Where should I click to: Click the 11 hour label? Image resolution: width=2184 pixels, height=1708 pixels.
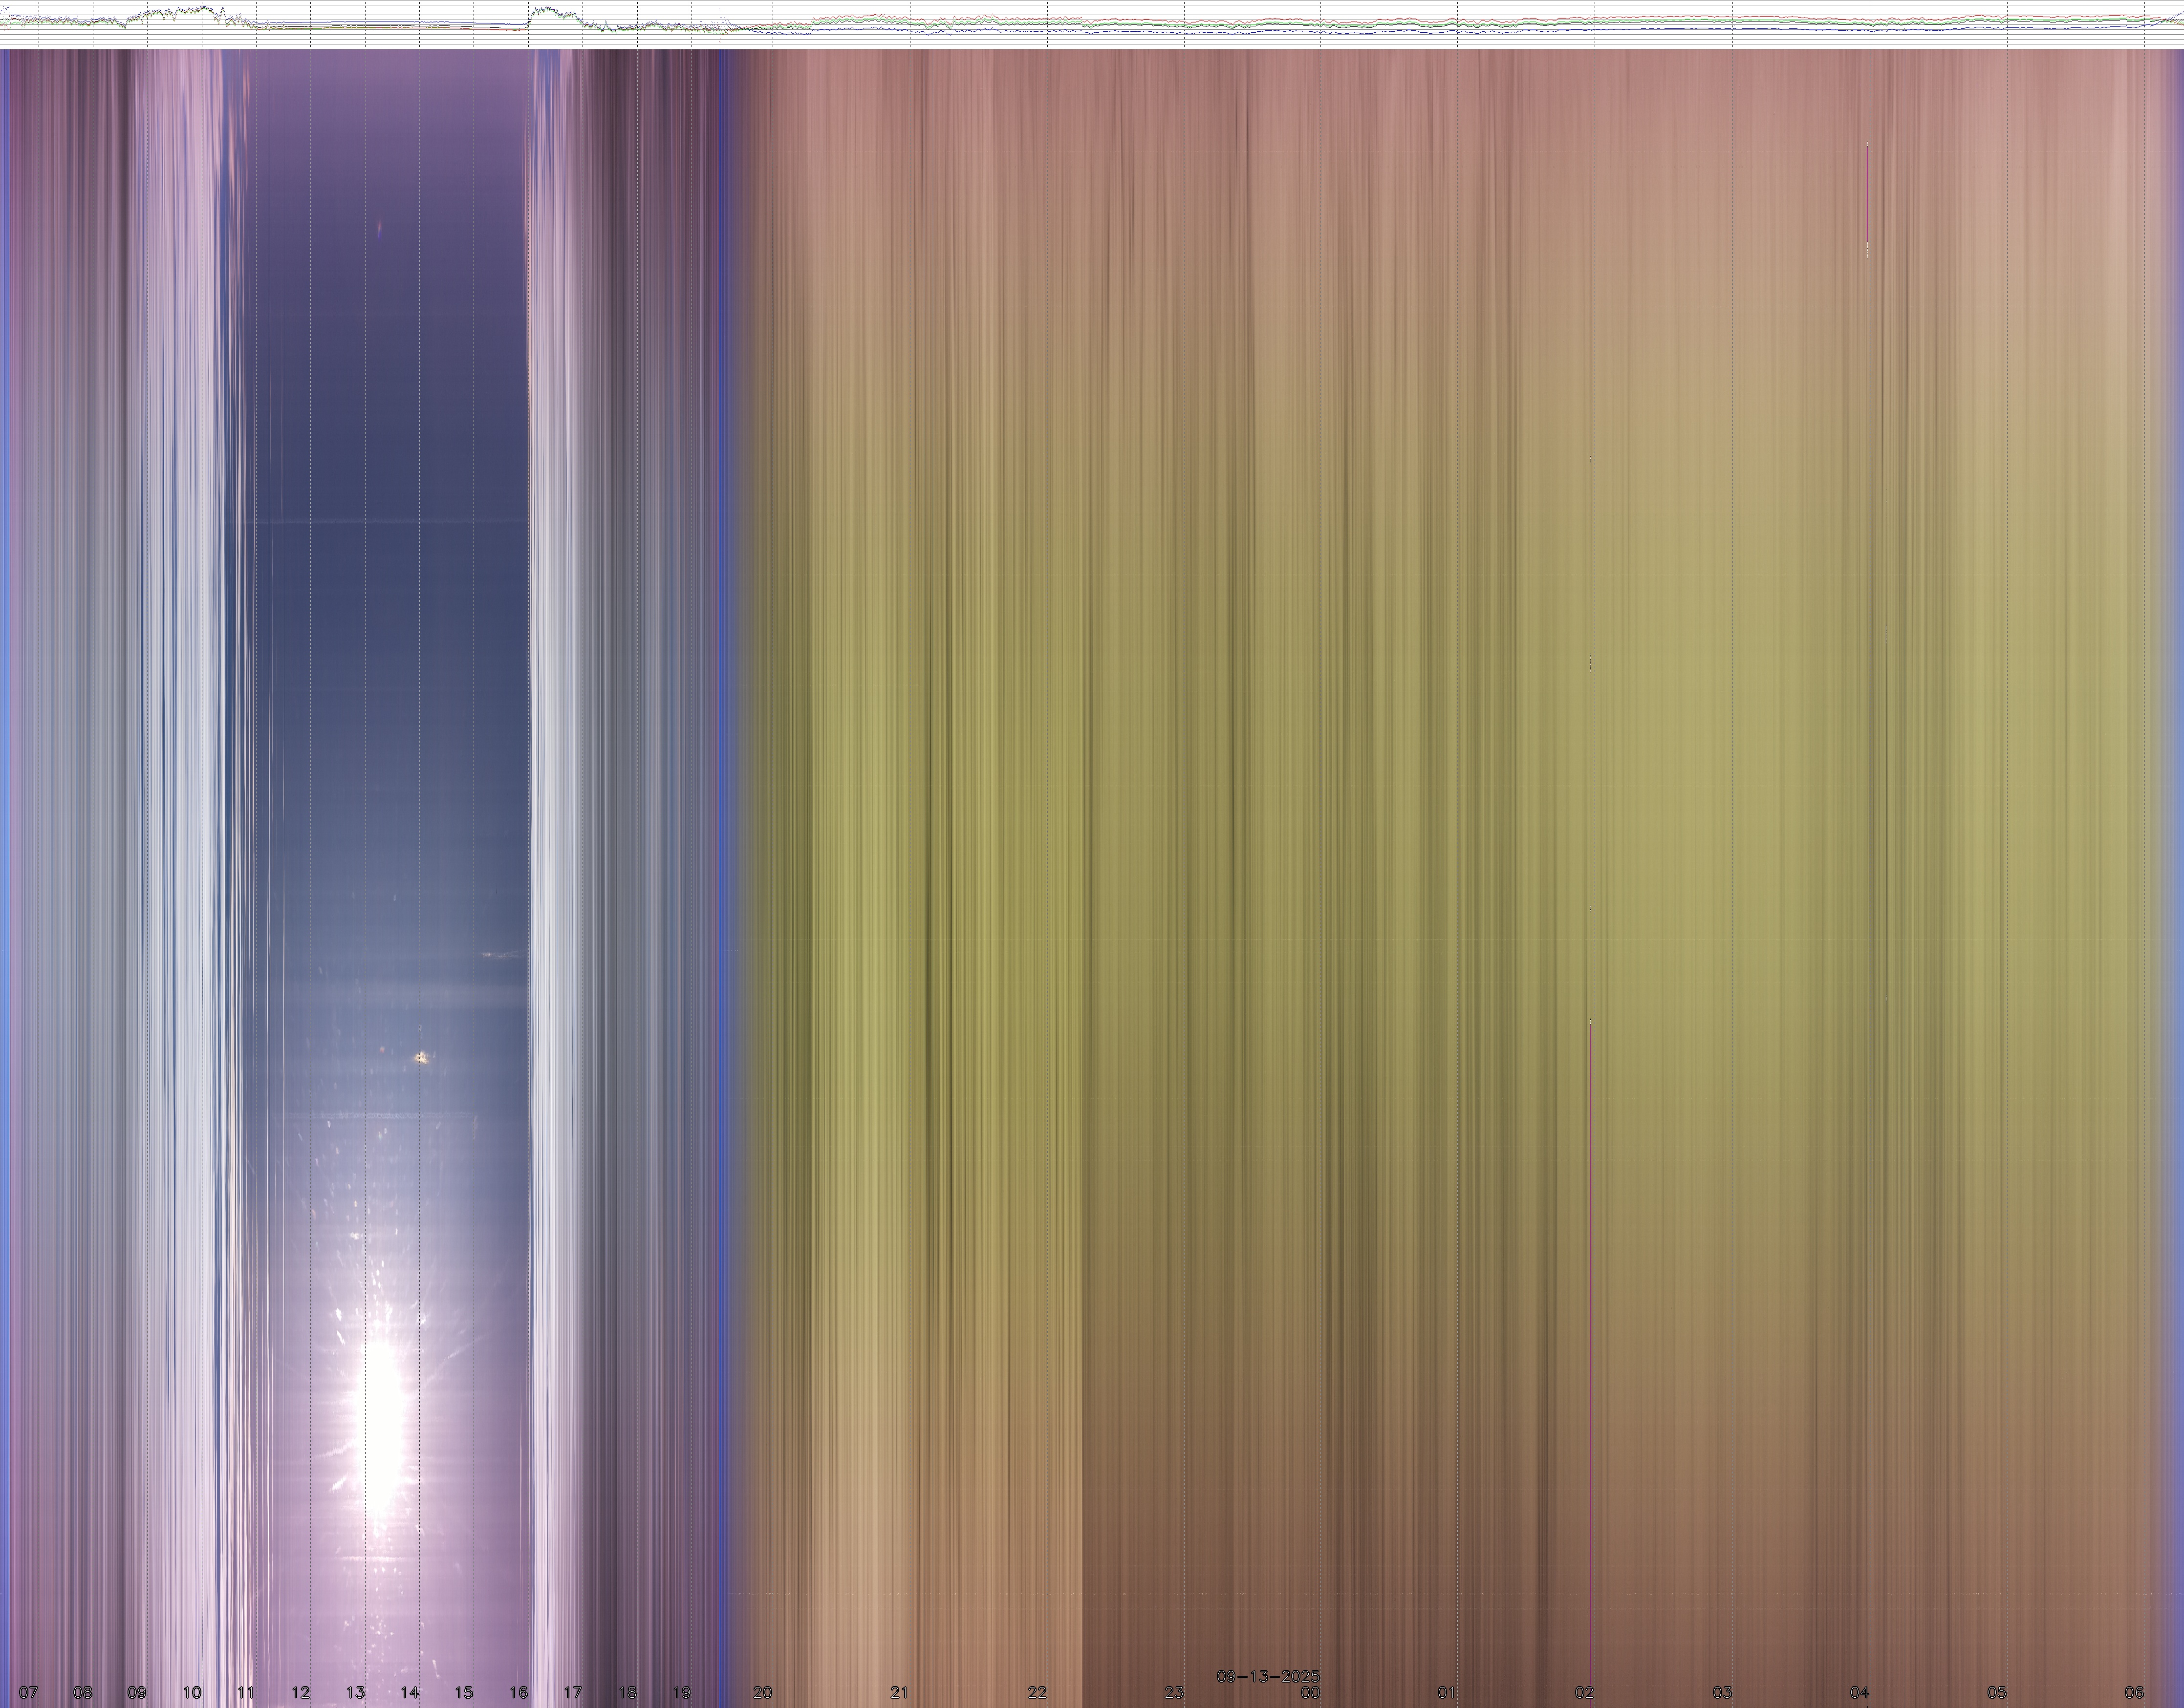pos(246,1693)
